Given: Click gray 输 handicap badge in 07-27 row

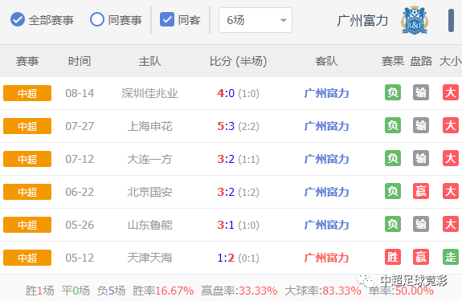Looking at the screenshot, I should pyautogui.click(x=421, y=126).
